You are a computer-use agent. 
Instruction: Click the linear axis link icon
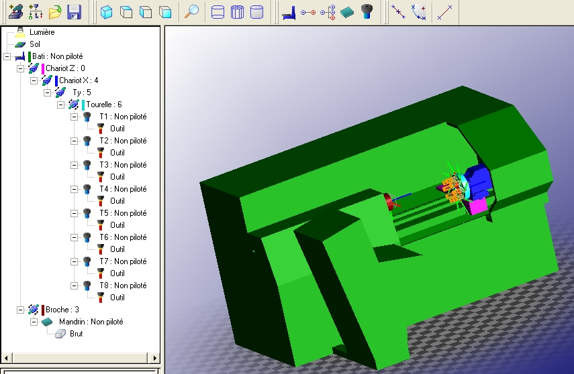pyautogui.click(x=308, y=13)
